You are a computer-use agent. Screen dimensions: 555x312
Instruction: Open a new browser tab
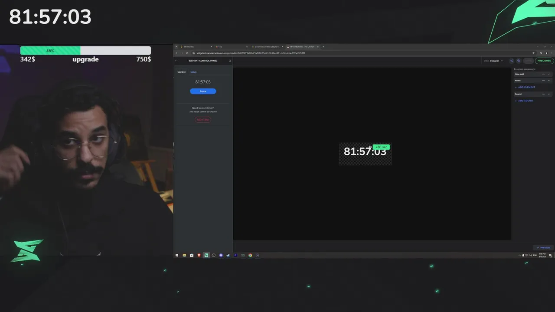(323, 47)
